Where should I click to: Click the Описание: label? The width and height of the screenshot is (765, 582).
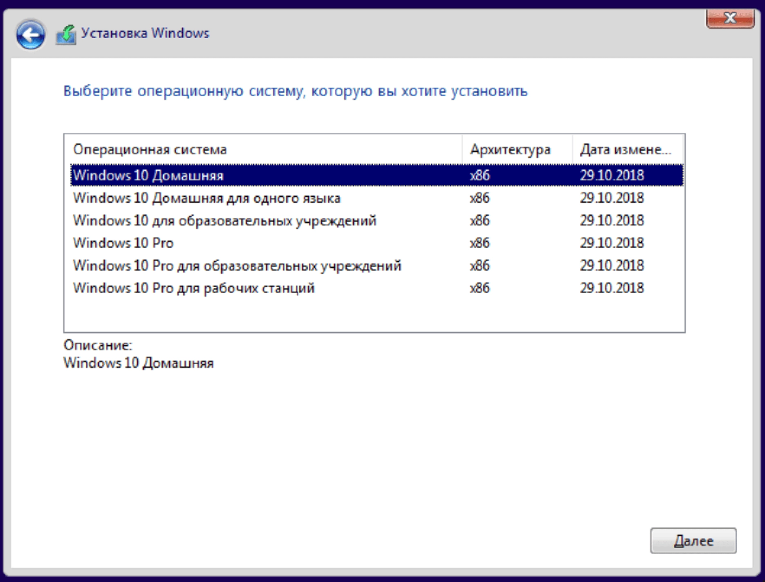(x=98, y=345)
